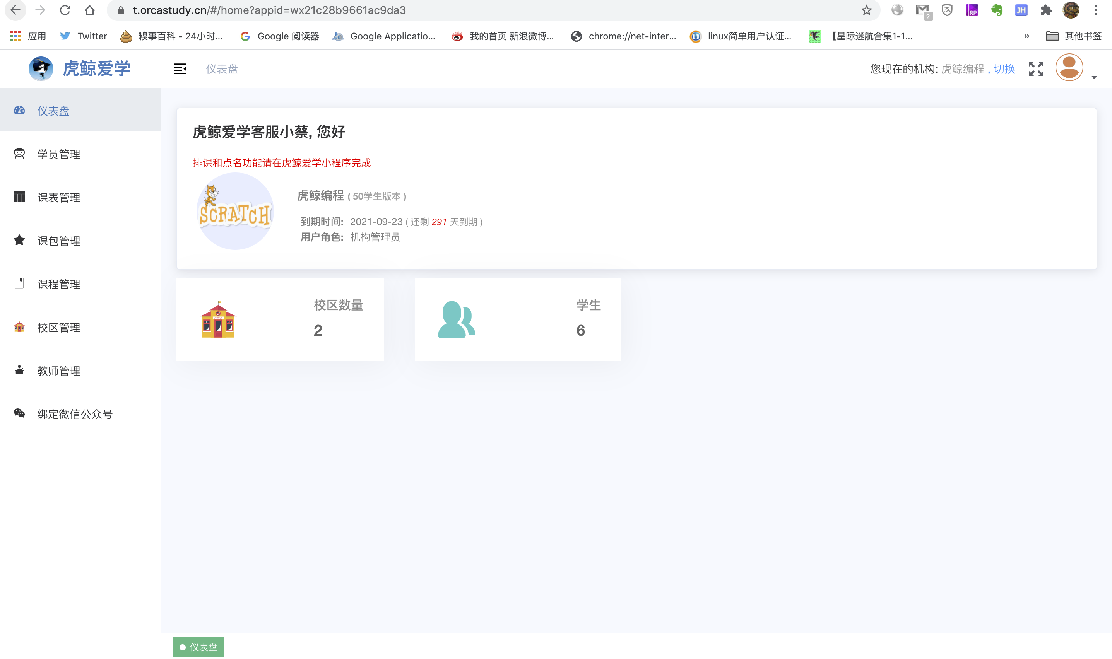This screenshot has width=1112, height=659.
Task: Expand hidden bookmarks with » chevron
Action: (x=1026, y=36)
